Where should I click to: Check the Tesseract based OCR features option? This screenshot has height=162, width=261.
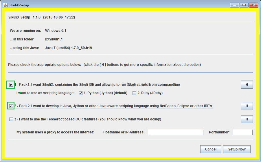11,119
